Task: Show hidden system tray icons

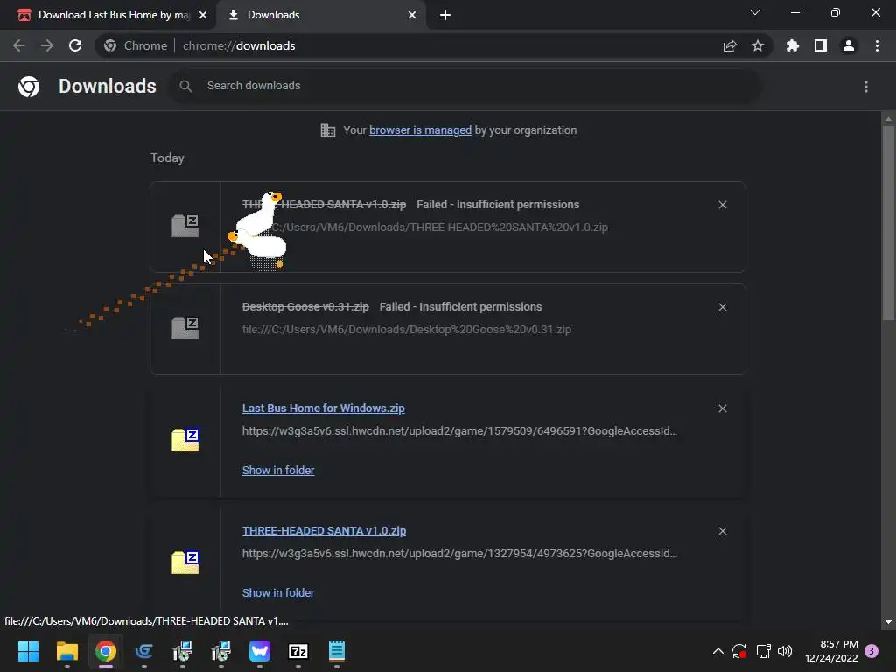Action: pos(718,651)
